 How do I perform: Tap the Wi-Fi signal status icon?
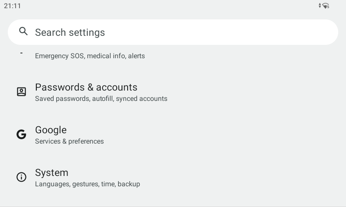click(x=326, y=6)
